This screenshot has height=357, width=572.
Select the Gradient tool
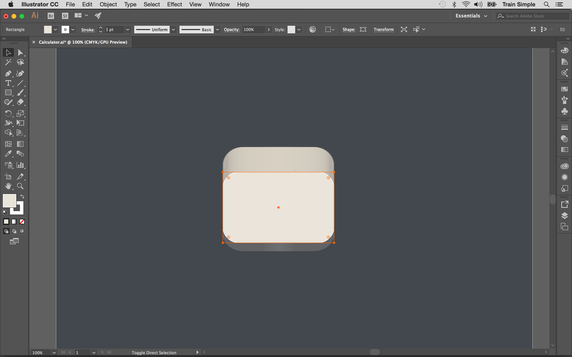tap(20, 143)
